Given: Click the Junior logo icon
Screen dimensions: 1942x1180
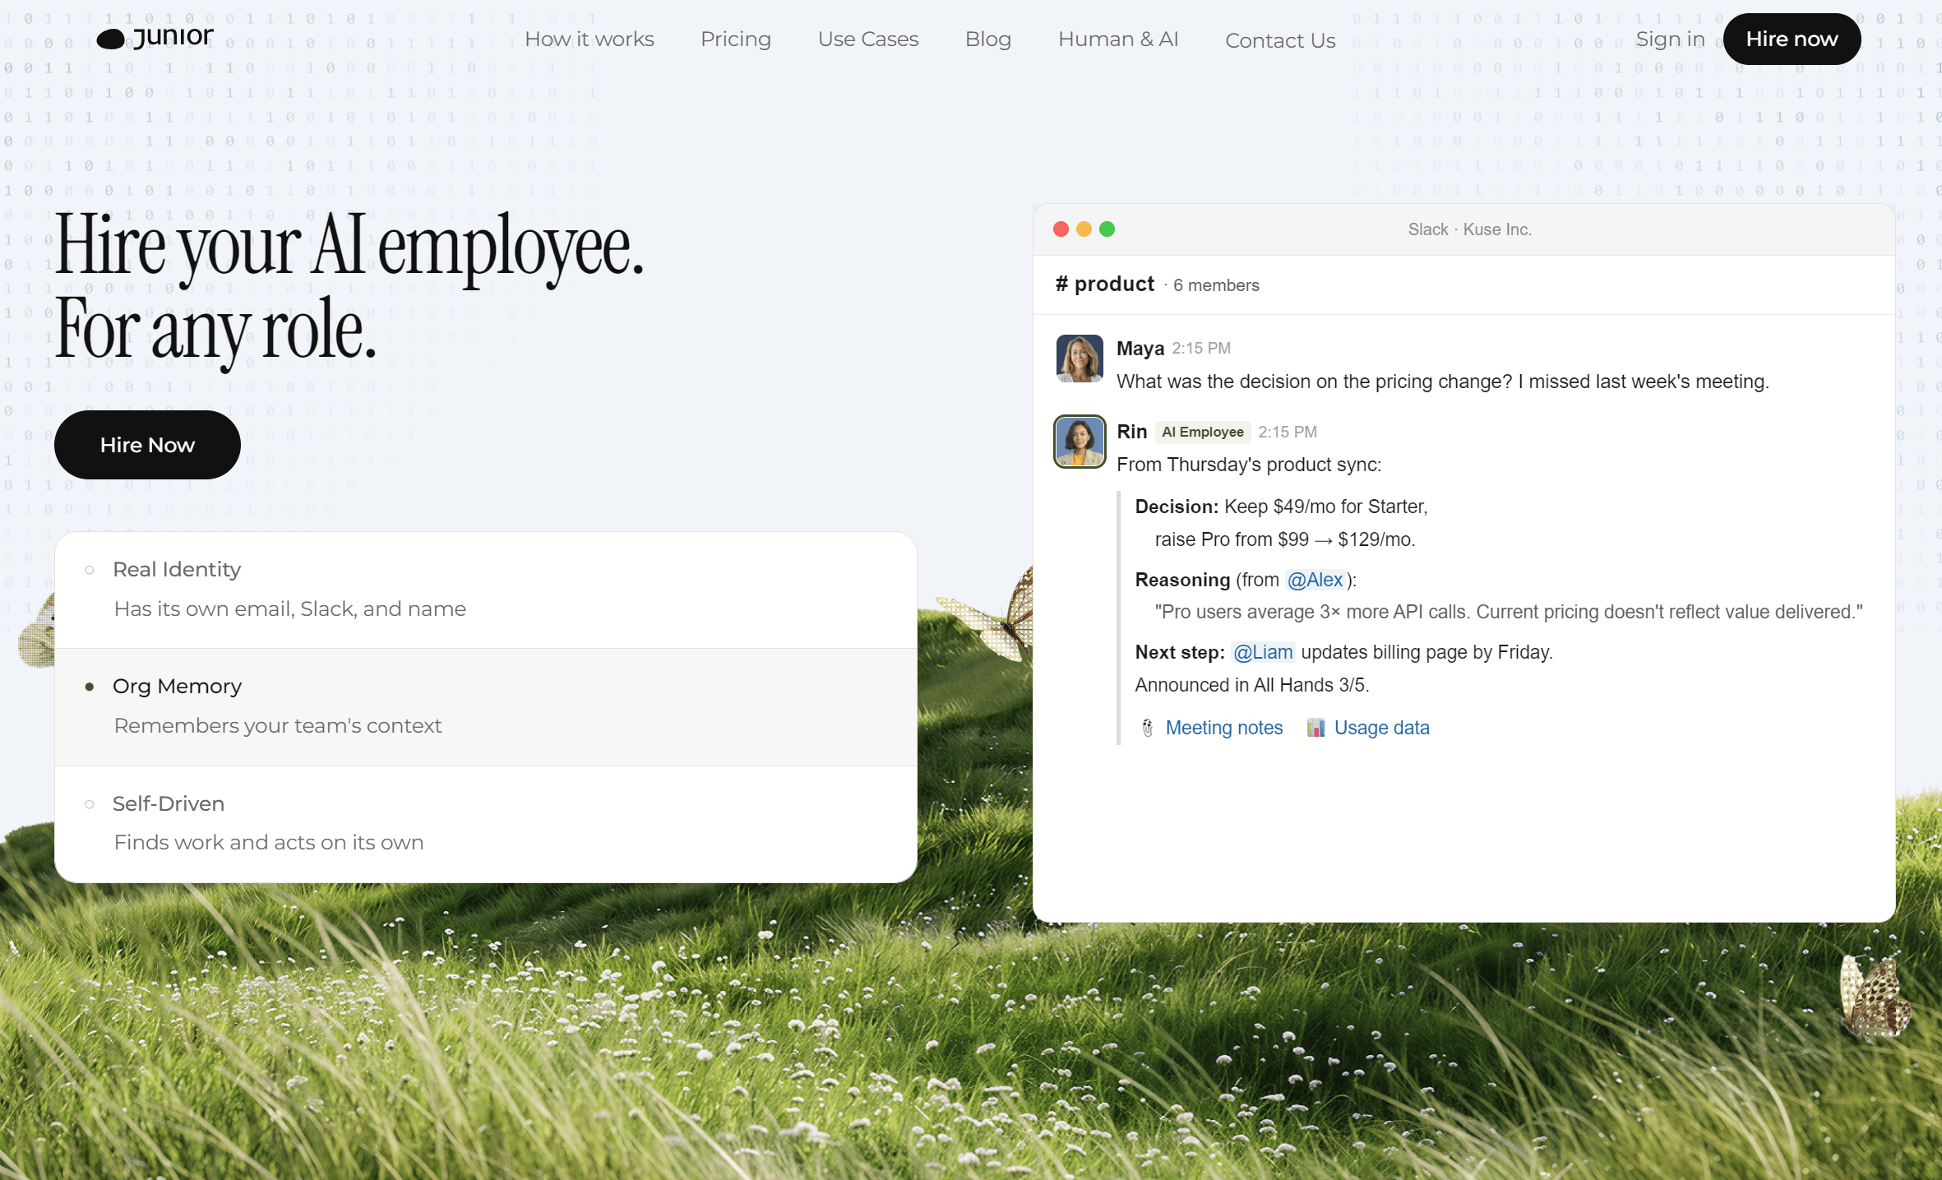Looking at the screenshot, I should (x=111, y=39).
